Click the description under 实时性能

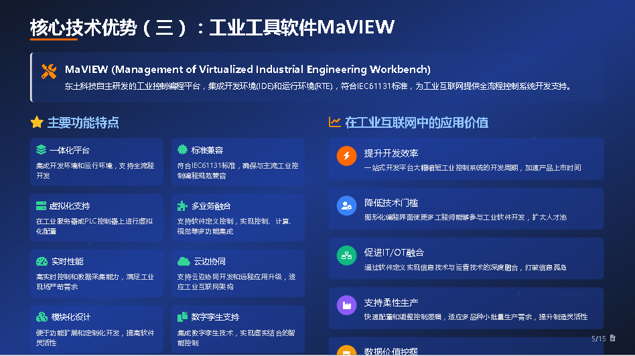pyautogui.click(x=94, y=282)
